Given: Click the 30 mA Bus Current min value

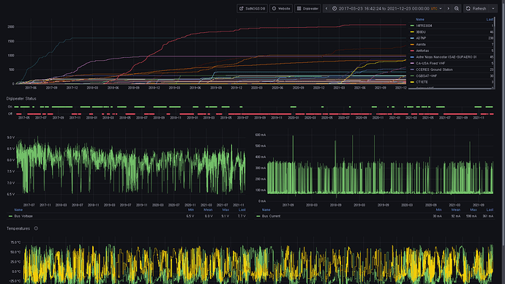Looking at the screenshot, I should pyautogui.click(x=438, y=216).
